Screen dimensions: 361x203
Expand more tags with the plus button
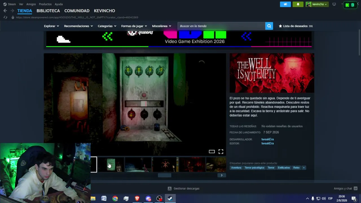pyautogui.click(x=304, y=168)
